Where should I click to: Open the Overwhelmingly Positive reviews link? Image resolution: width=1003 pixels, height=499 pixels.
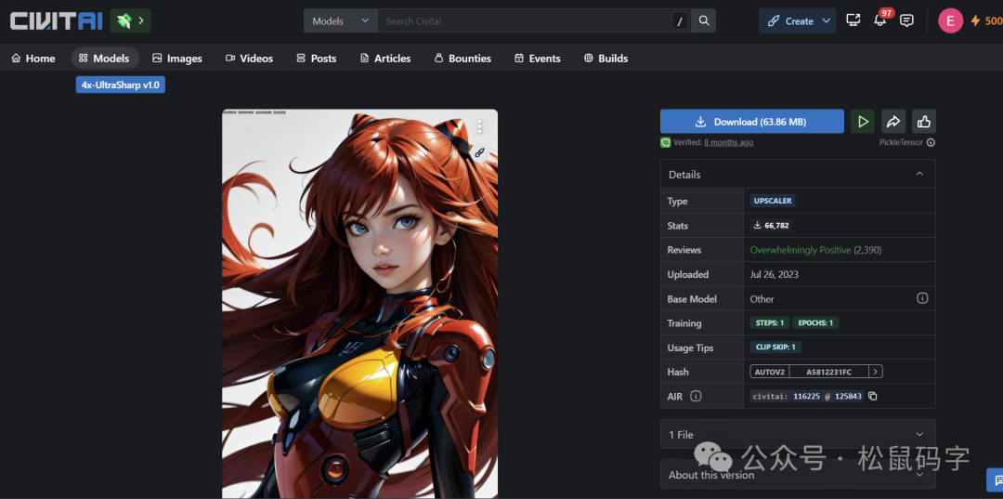click(801, 250)
